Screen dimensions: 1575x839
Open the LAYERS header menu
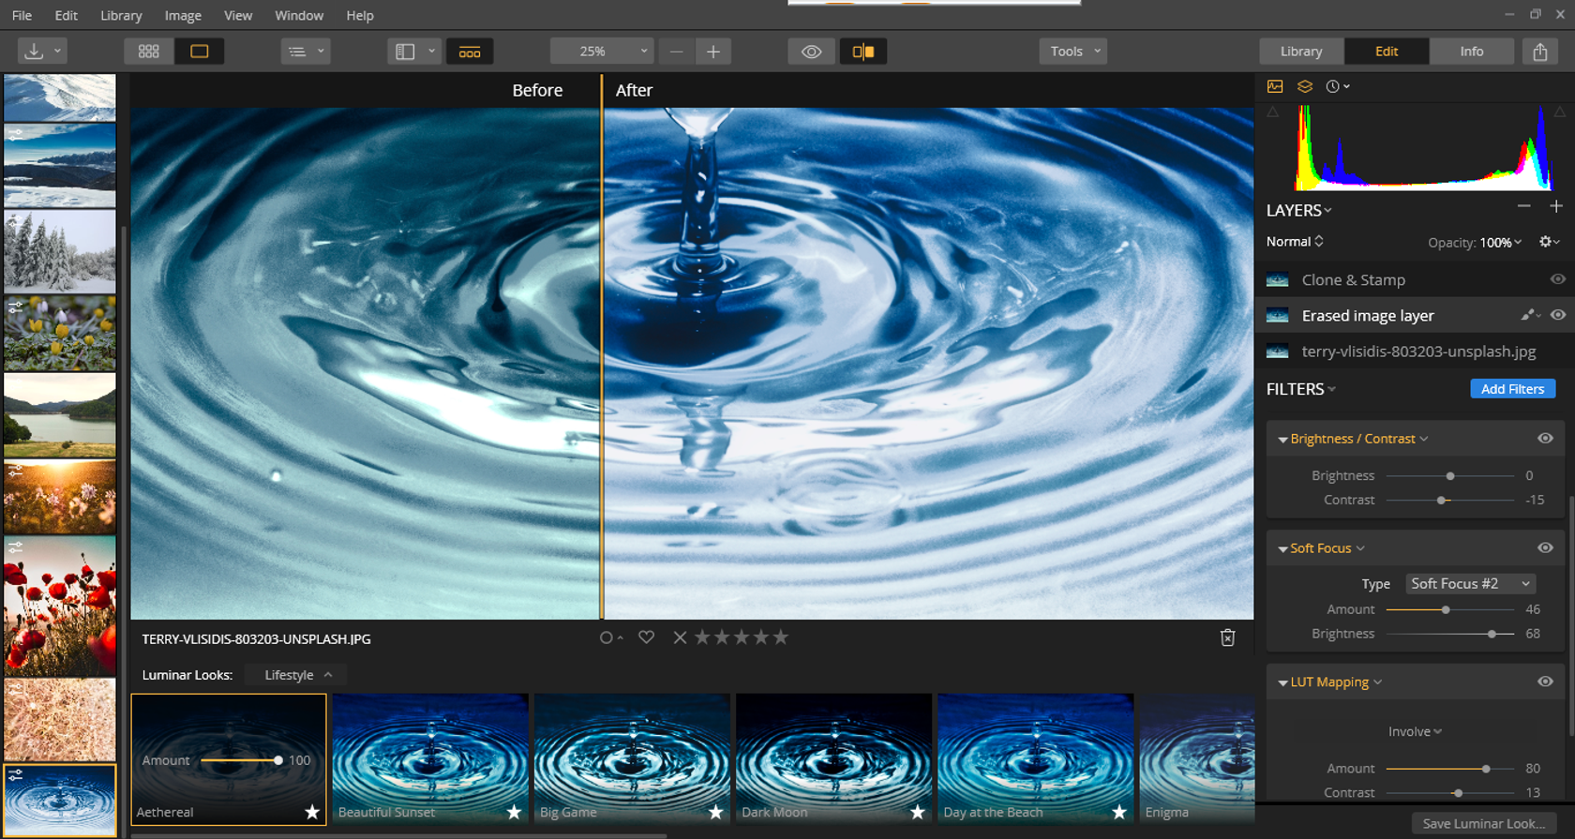pos(1298,210)
